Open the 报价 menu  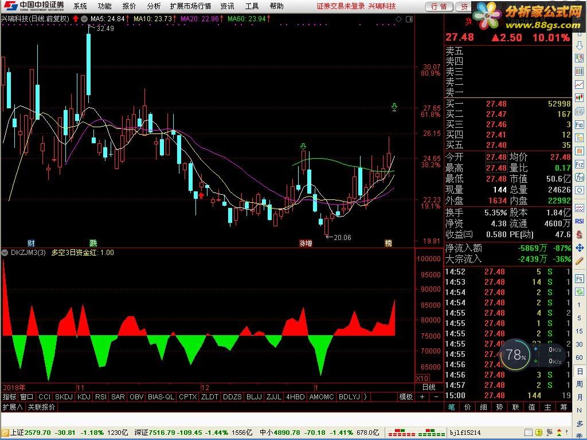pyautogui.click(x=129, y=6)
